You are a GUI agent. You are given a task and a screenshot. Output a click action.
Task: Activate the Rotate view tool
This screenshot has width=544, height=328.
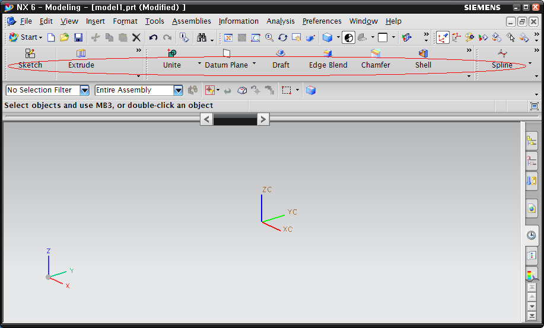click(283, 37)
